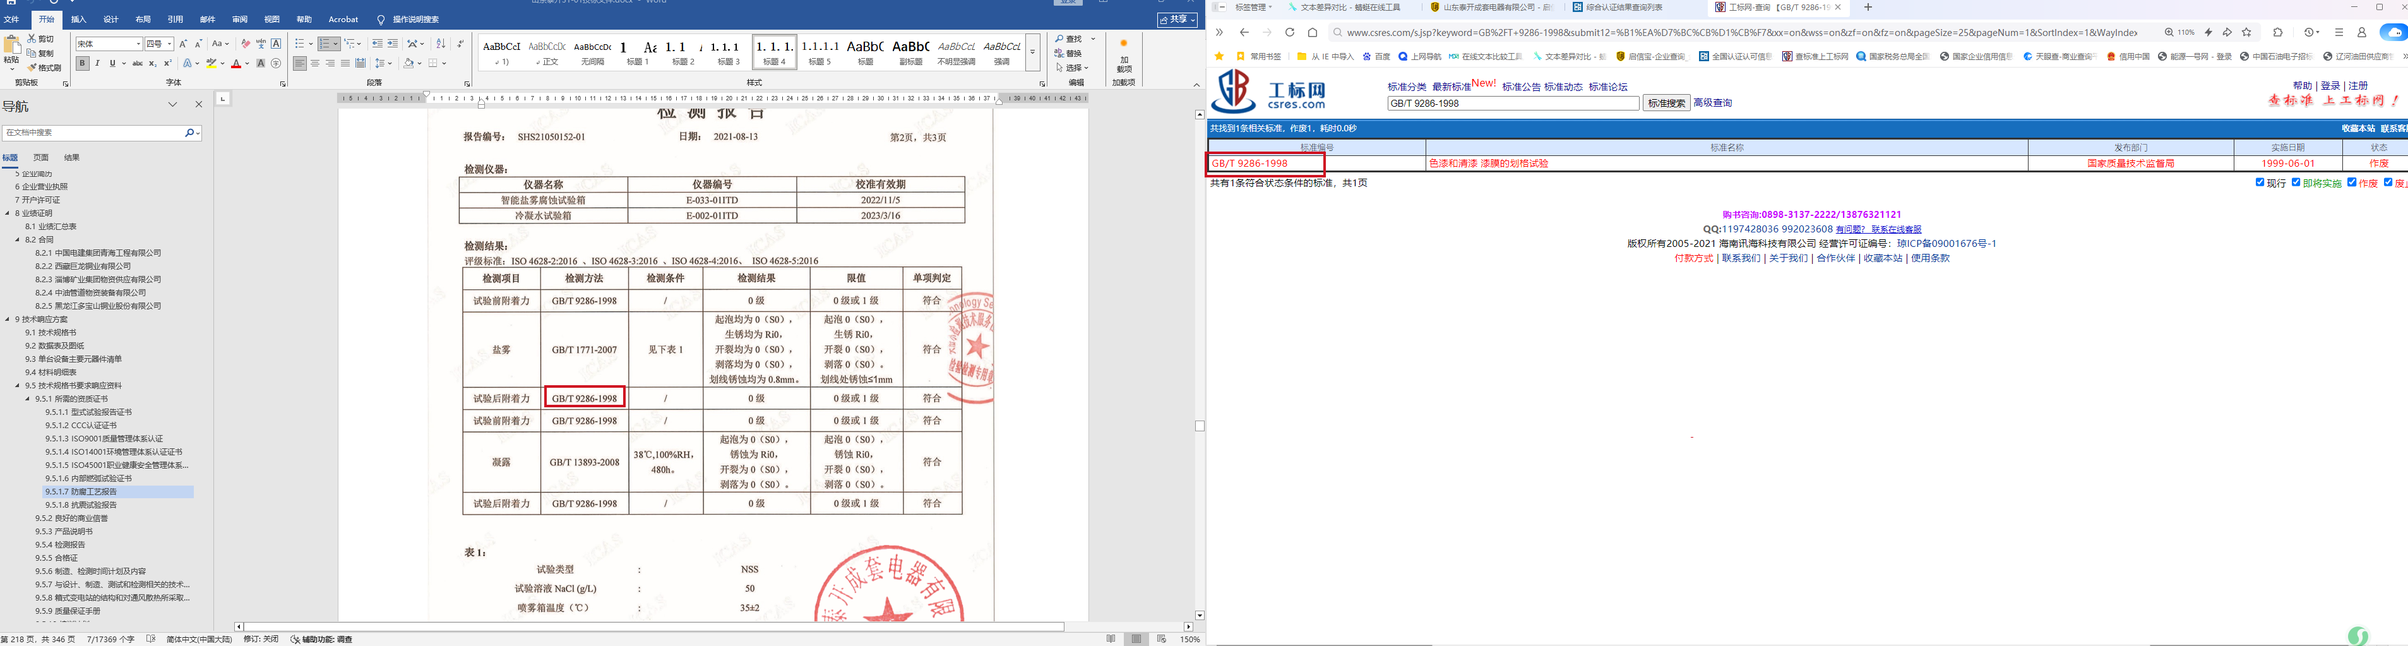Switch to the 视图 View tab
Screen dimensions: 2408x646
[272, 20]
